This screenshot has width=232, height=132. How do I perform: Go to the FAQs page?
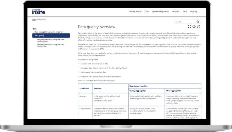click(185, 11)
